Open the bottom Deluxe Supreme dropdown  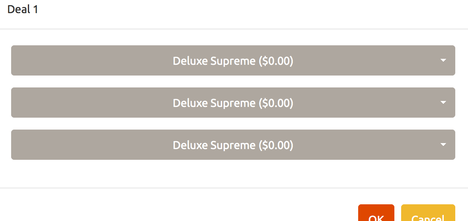(233, 145)
